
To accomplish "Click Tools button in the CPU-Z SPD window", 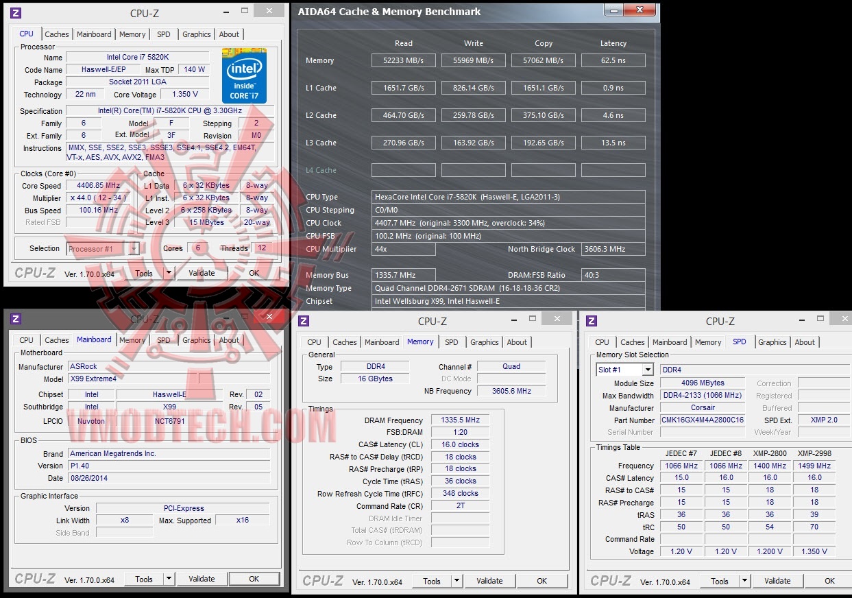I will 720,581.
